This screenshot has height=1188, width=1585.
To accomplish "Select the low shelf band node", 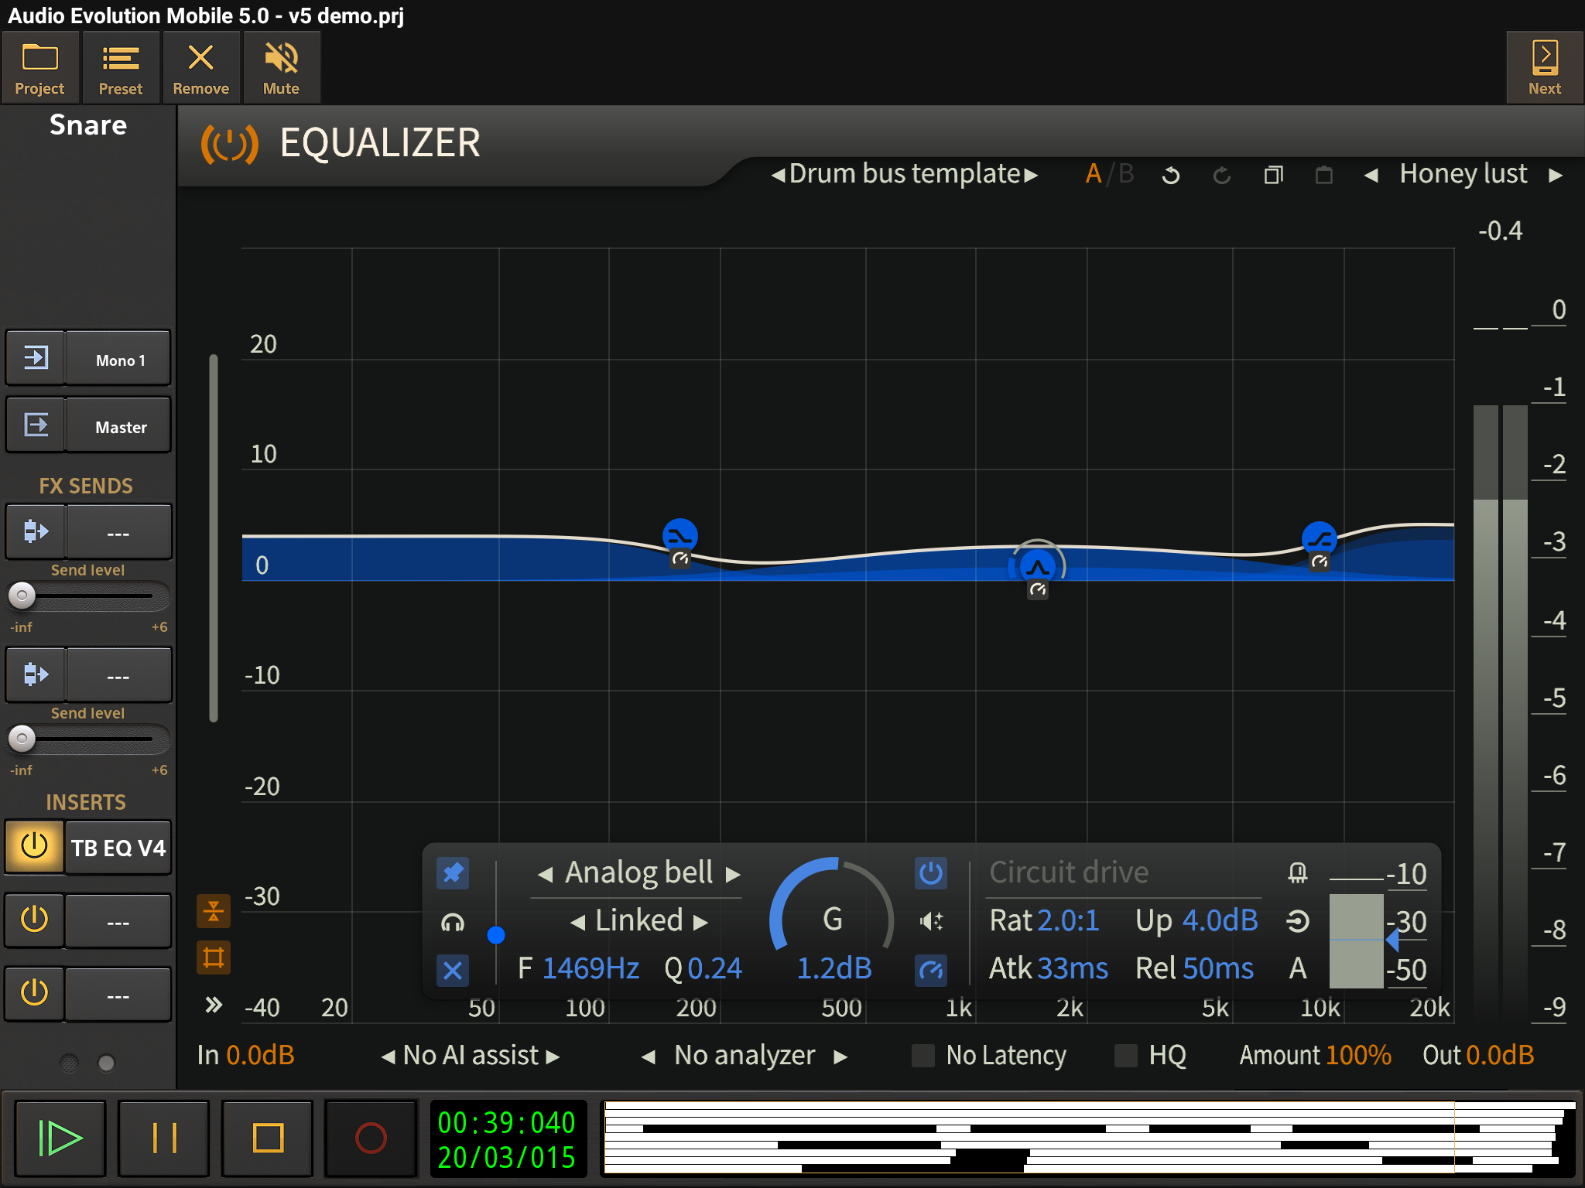I will click(680, 535).
